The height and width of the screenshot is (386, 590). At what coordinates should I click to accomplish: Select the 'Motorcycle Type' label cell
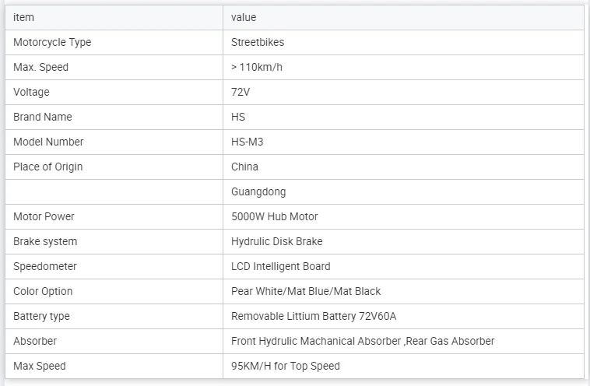[114, 43]
